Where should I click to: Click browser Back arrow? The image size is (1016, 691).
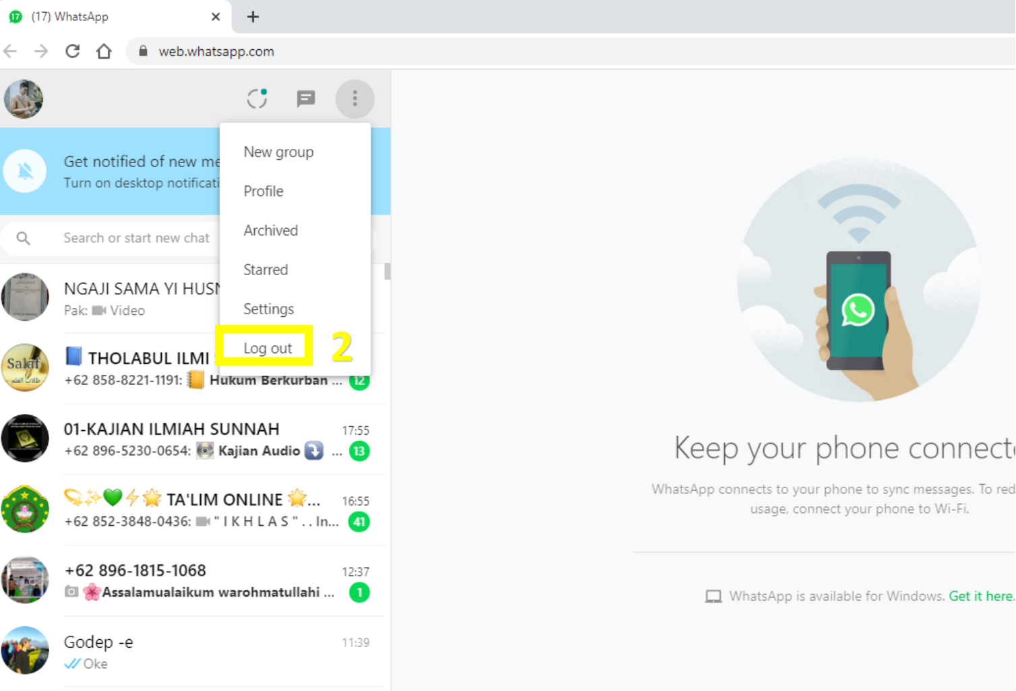pos(10,51)
